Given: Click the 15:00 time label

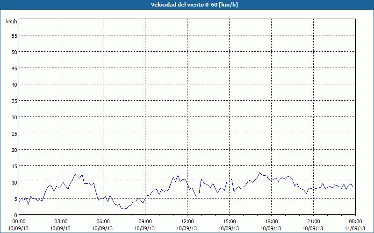Looking at the screenshot, I should 229,222.
